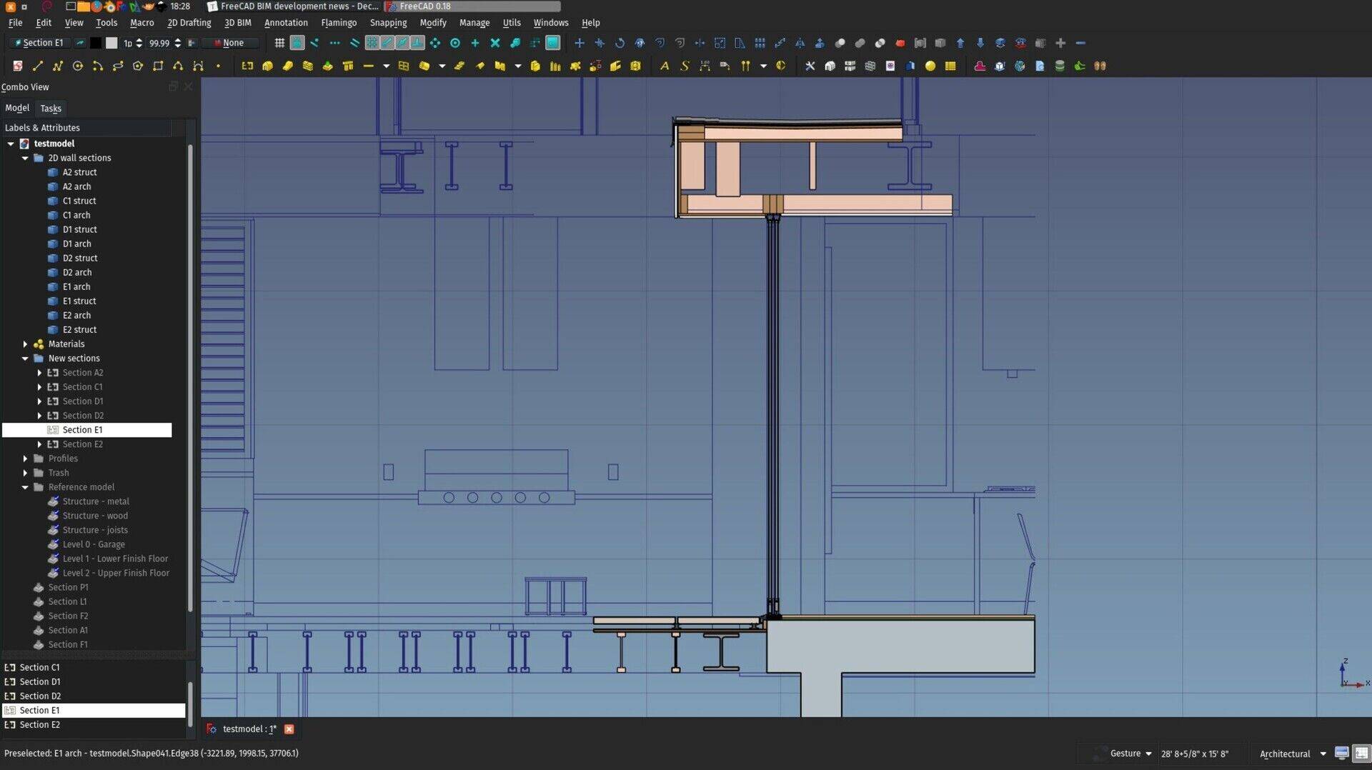
Task: Open the line style None dropdown
Action: click(x=229, y=43)
